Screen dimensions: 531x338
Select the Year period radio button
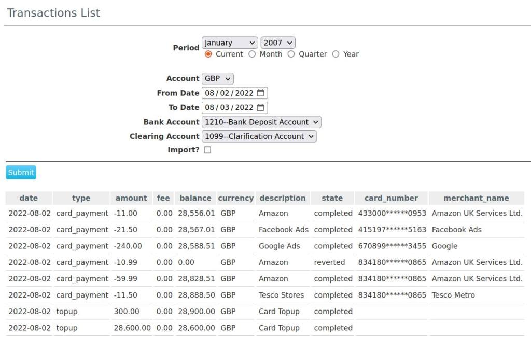(336, 54)
